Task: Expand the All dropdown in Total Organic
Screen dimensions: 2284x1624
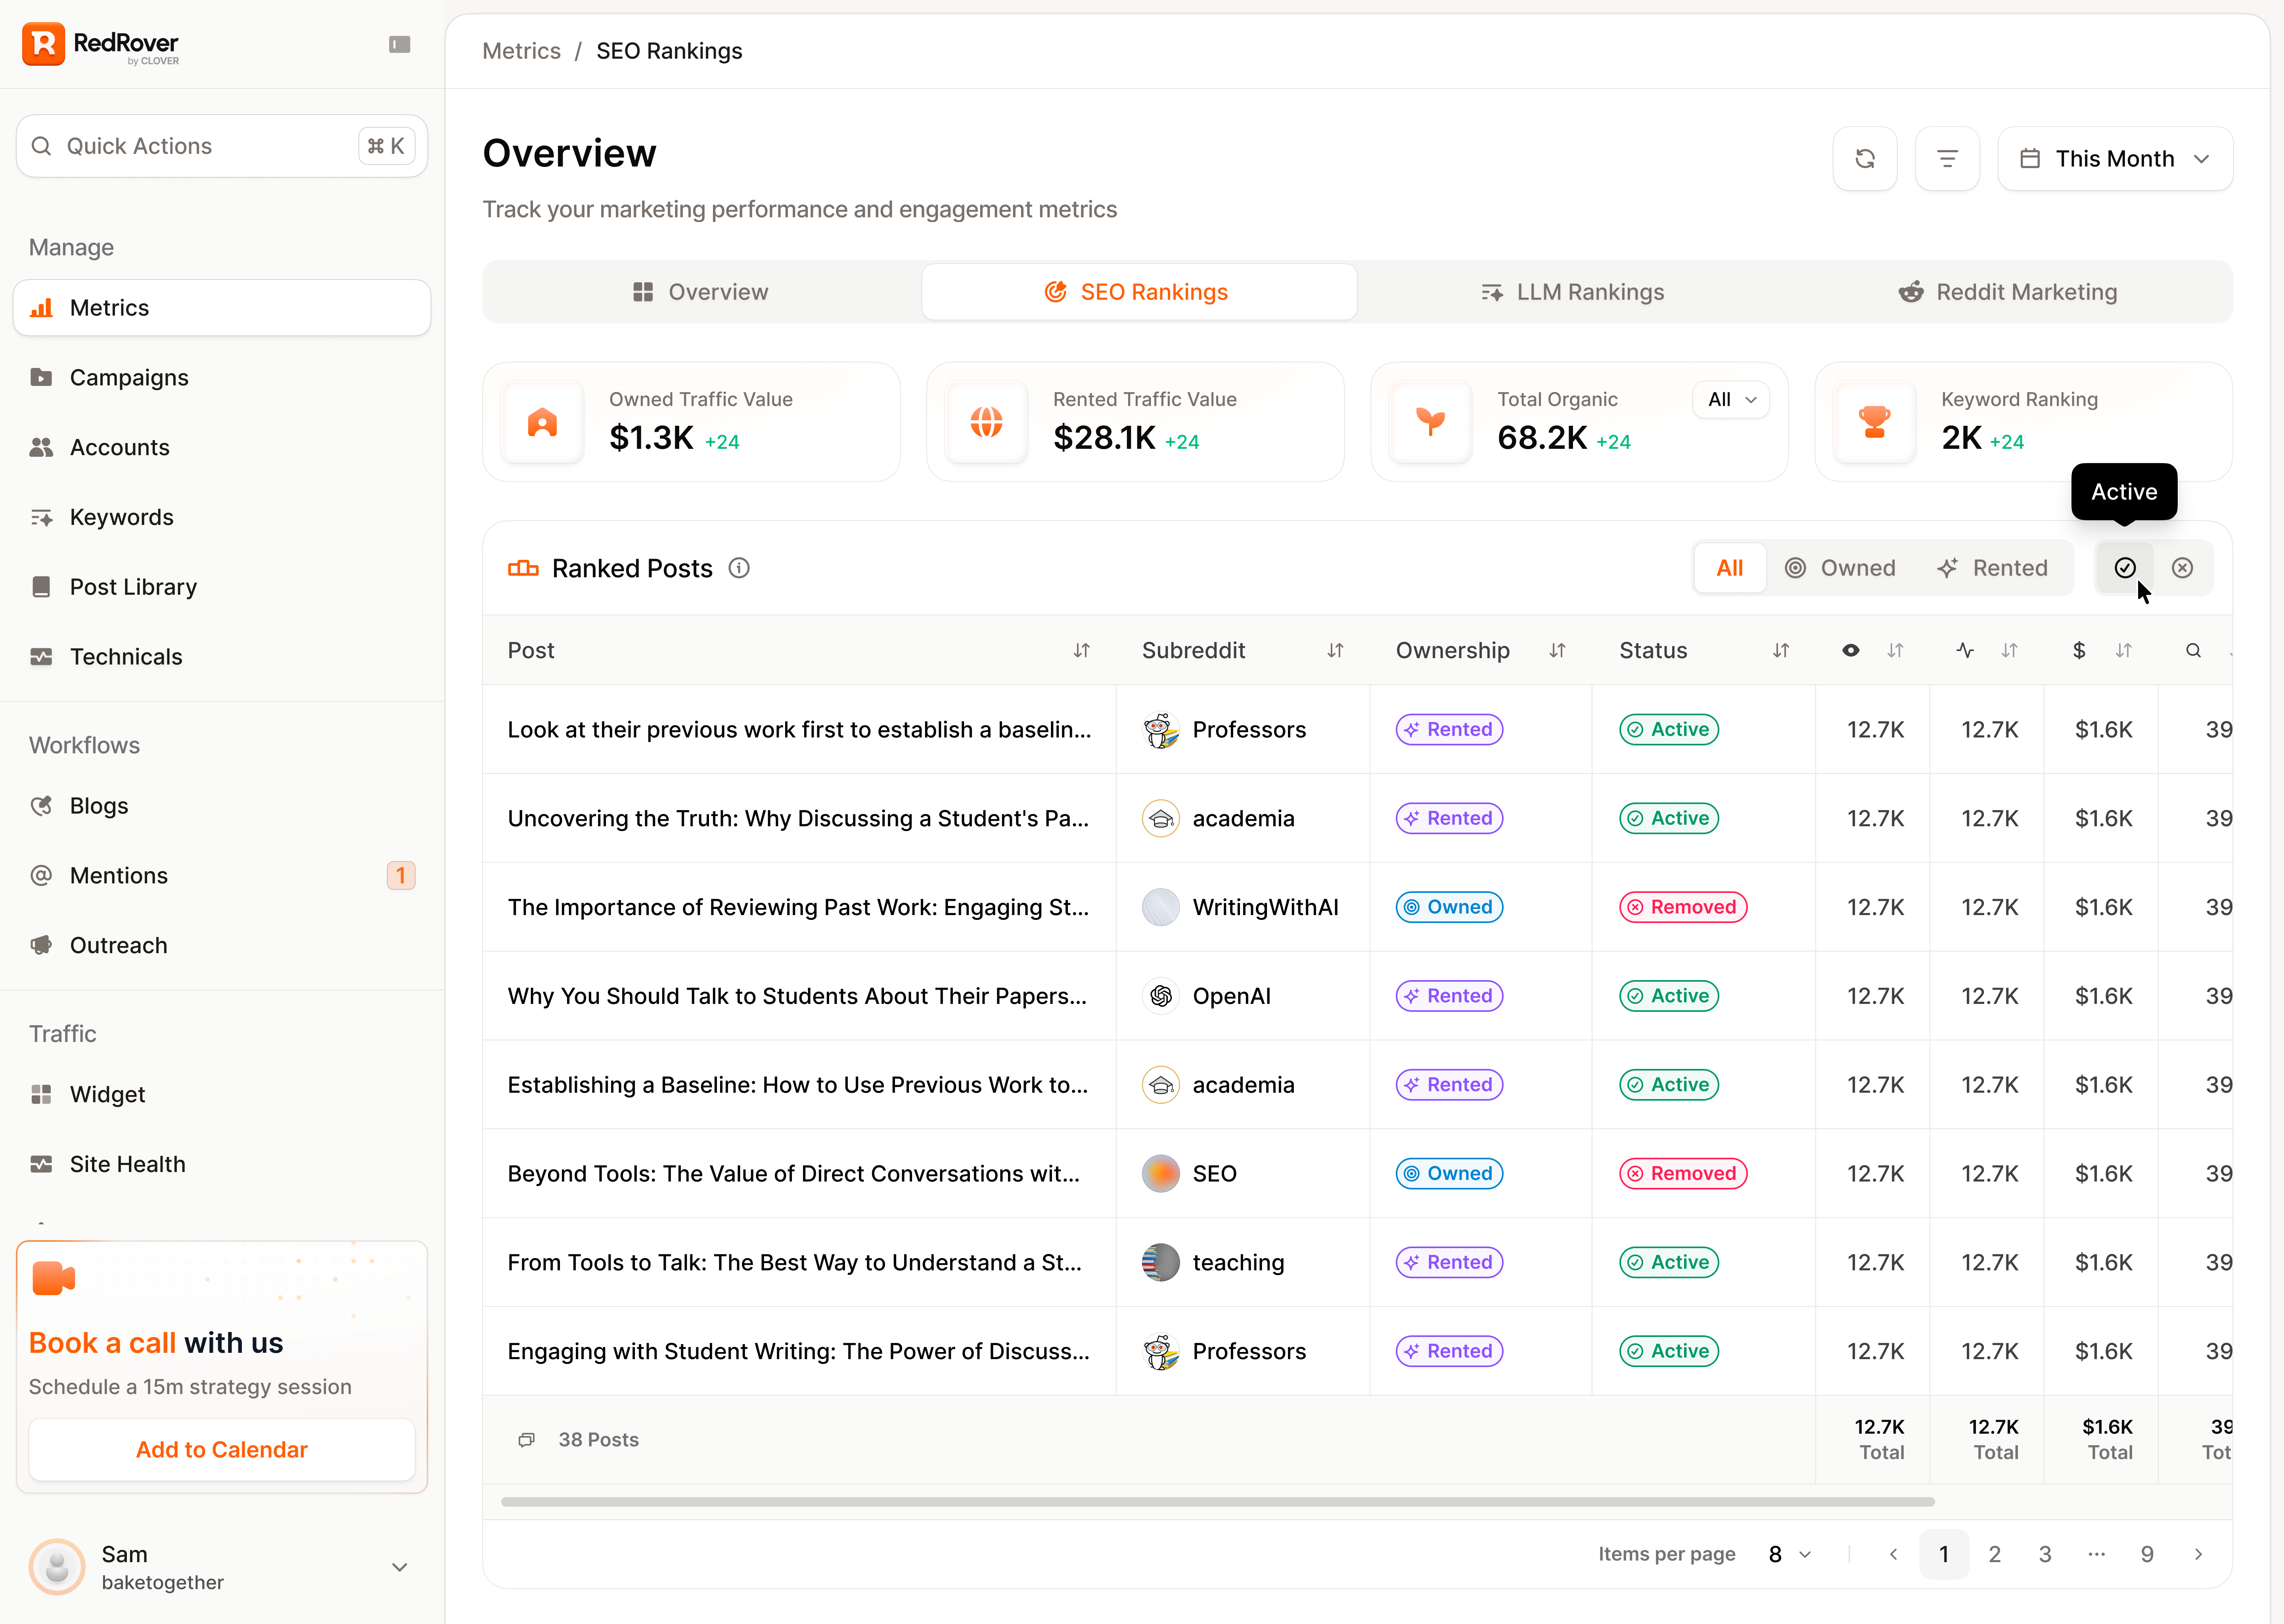Action: click(x=1731, y=400)
